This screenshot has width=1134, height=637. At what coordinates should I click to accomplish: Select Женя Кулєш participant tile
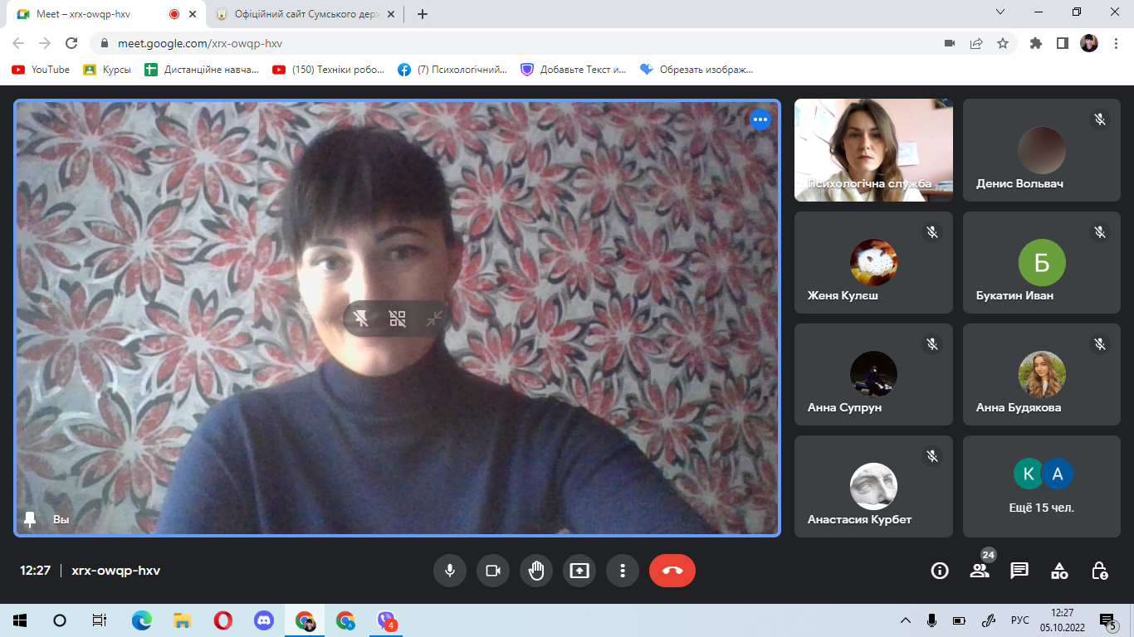(873, 262)
